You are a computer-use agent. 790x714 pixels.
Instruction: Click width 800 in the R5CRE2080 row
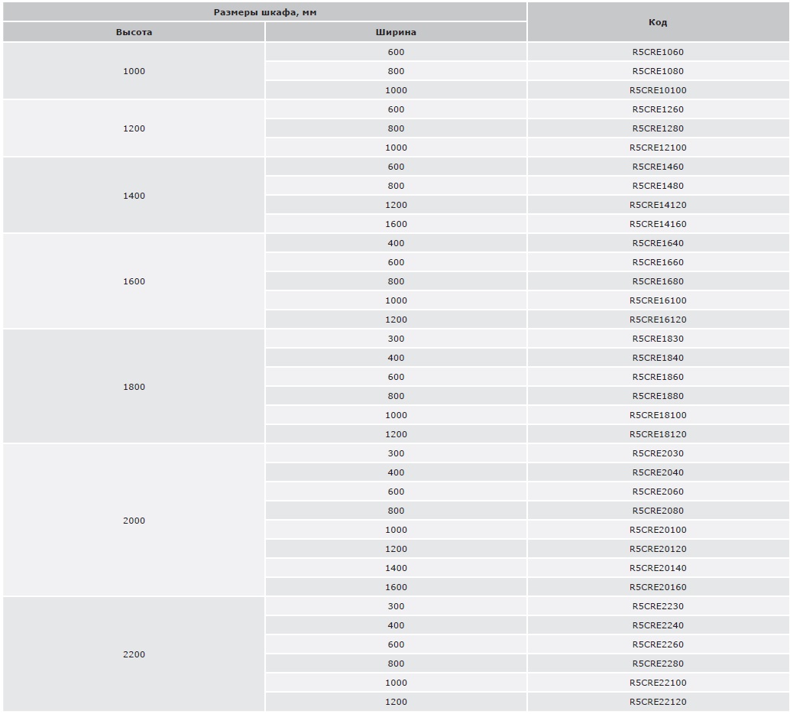click(x=396, y=511)
